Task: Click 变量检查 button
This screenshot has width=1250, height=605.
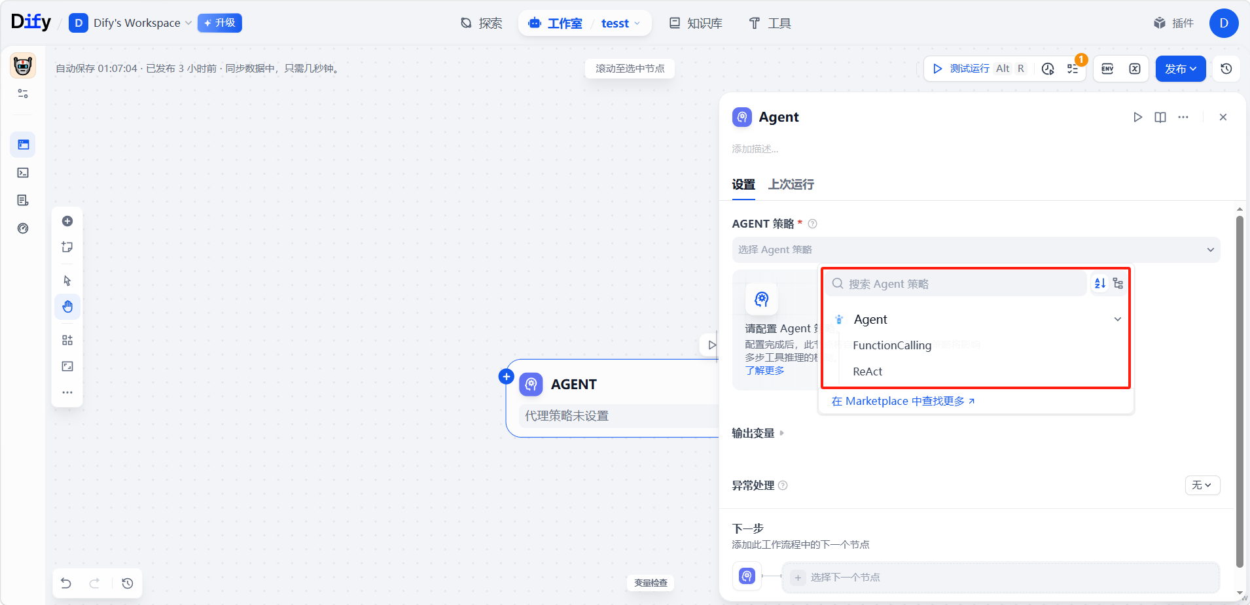Action: (x=651, y=583)
